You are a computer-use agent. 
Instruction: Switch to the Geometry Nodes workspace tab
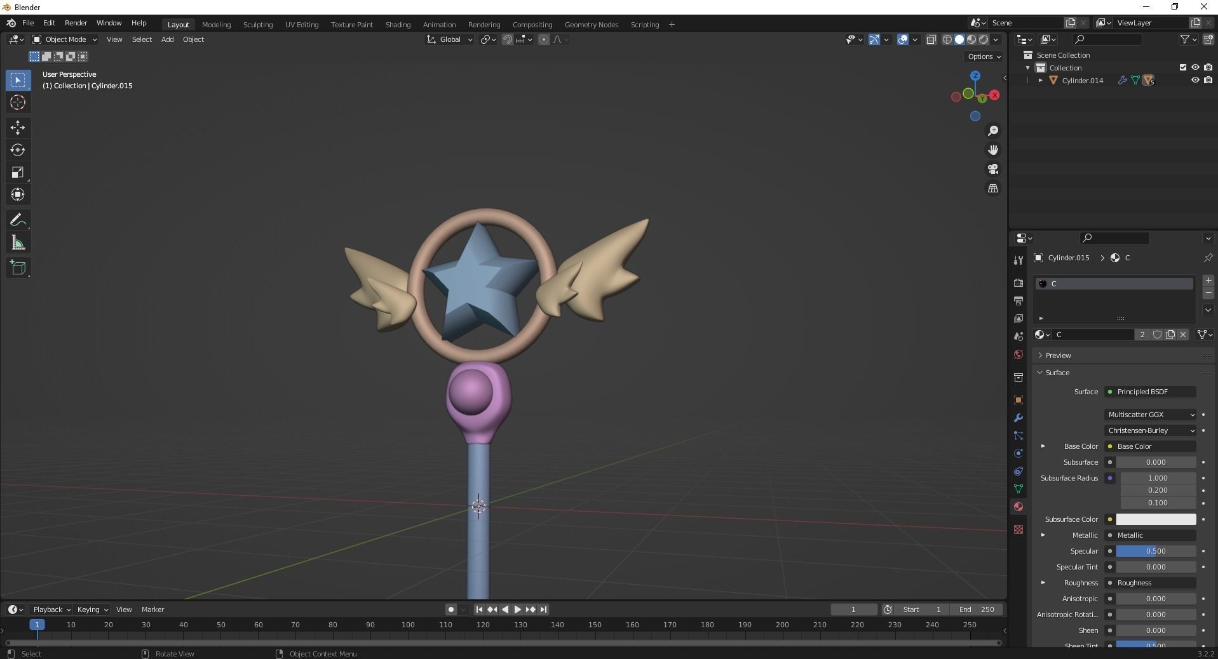pos(591,25)
